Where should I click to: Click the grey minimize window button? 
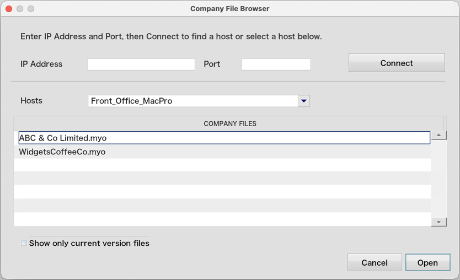[x=20, y=9]
